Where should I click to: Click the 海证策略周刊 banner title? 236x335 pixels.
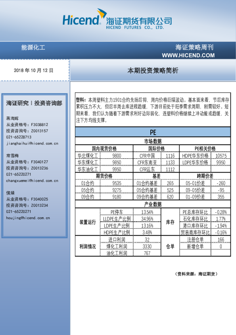tap(194, 47)
